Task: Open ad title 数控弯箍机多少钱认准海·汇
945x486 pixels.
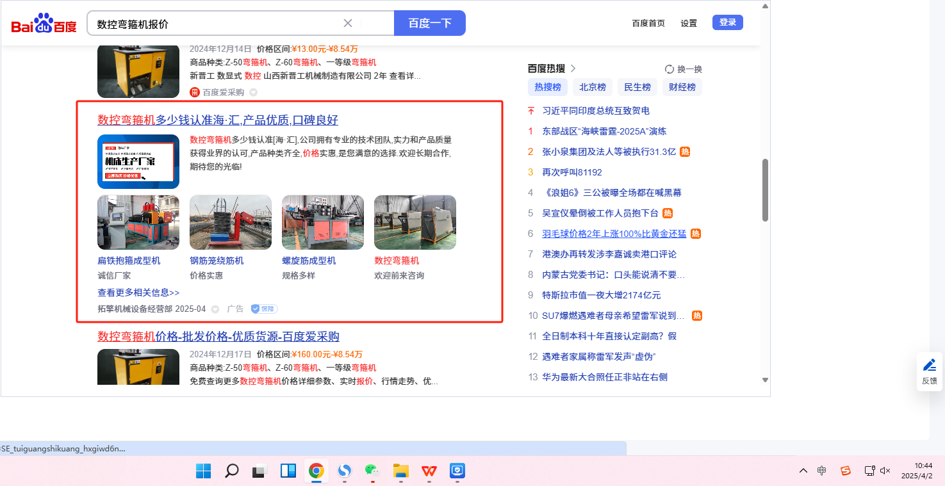Action: click(x=218, y=120)
